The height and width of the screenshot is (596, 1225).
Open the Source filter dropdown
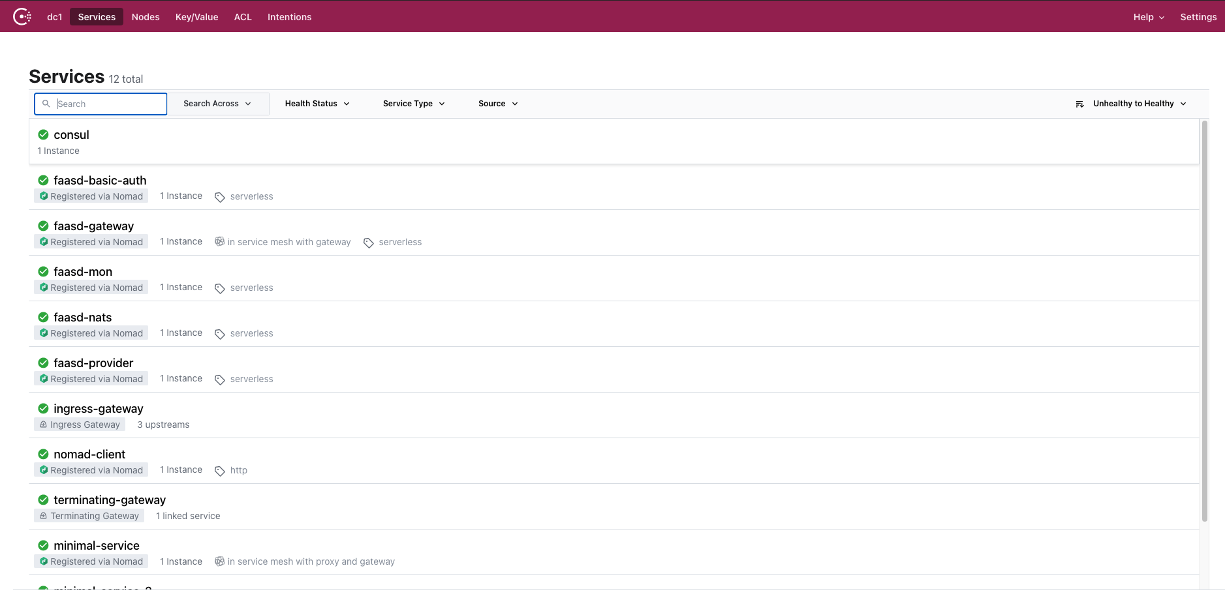[x=498, y=104]
